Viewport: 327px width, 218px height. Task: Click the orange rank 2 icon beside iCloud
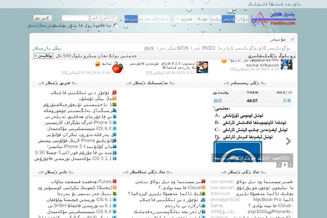click(203, 187)
